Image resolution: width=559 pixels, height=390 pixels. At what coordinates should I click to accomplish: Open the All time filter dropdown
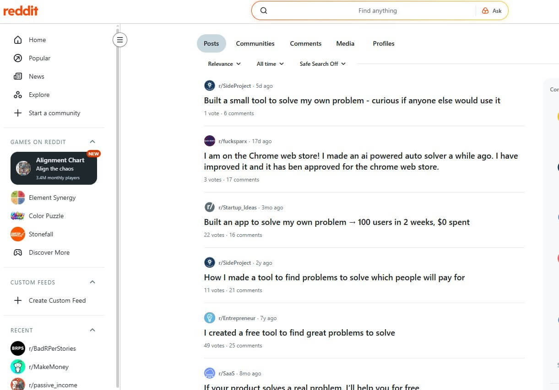point(270,64)
